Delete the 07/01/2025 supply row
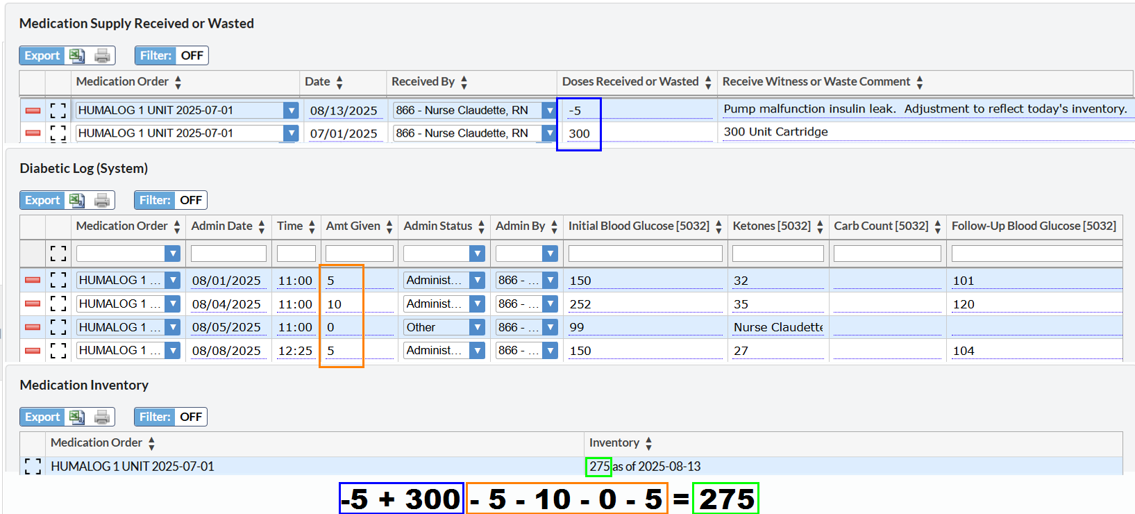 pos(33,133)
